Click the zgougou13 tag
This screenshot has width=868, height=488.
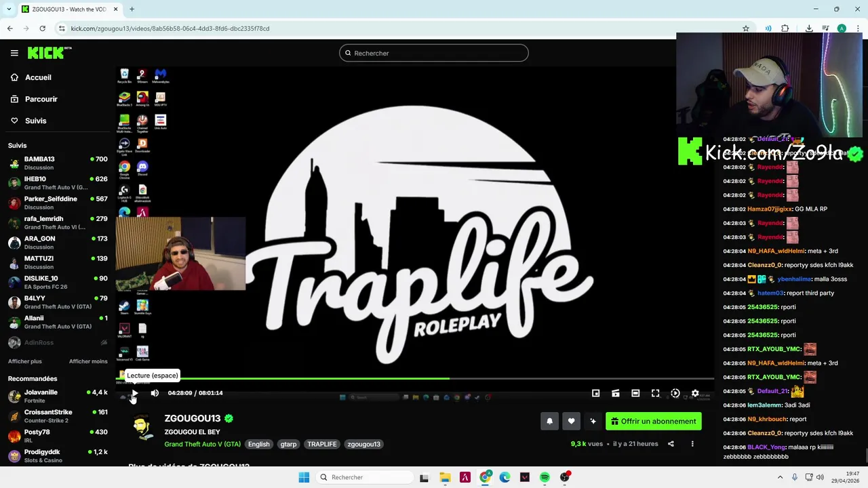tap(363, 444)
